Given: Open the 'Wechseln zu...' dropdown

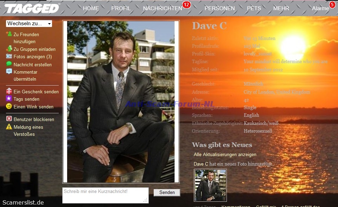Looking at the screenshot, I should point(29,24).
